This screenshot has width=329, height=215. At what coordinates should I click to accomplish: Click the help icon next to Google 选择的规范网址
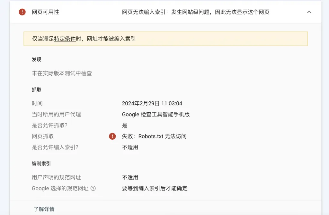tap(93, 188)
